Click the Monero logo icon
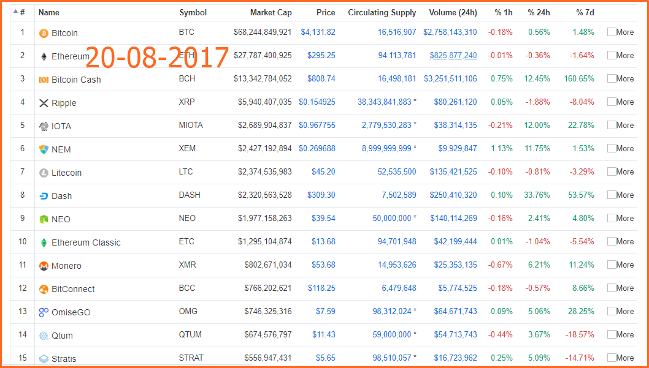Image resolution: width=649 pixels, height=368 pixels. [44, 266]
